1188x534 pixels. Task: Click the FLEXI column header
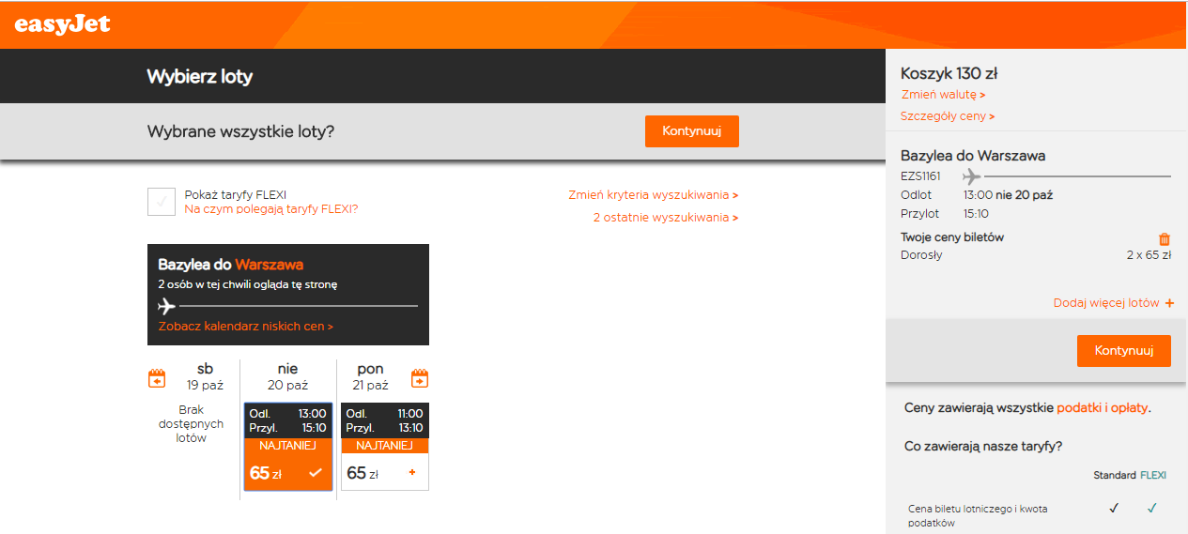tap(1153, 476)
